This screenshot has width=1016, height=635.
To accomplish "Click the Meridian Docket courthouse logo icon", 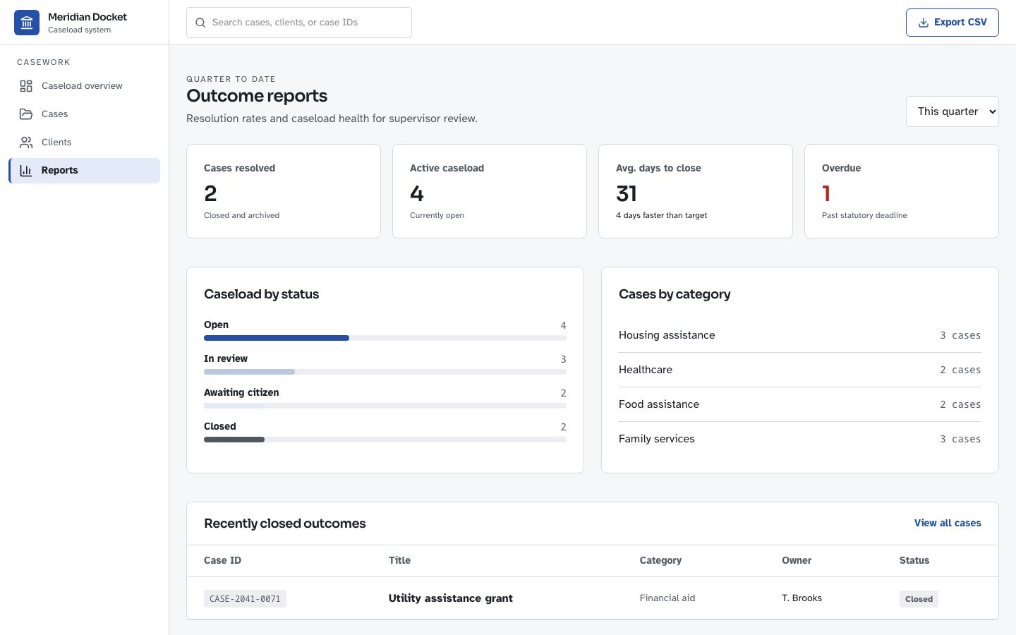I will [x=27, y=23].
